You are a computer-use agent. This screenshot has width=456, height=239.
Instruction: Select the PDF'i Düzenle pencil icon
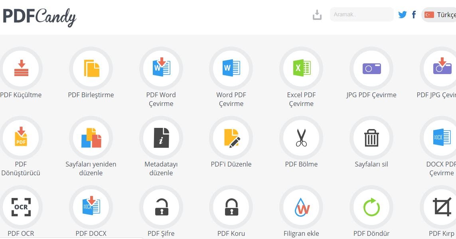point(231,138)
